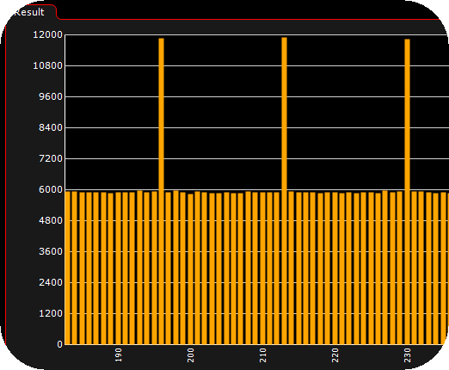The height and width of the screenshot is (370, 449).
Task: Click the 8400 y-axis label
Action: [51, 127]
